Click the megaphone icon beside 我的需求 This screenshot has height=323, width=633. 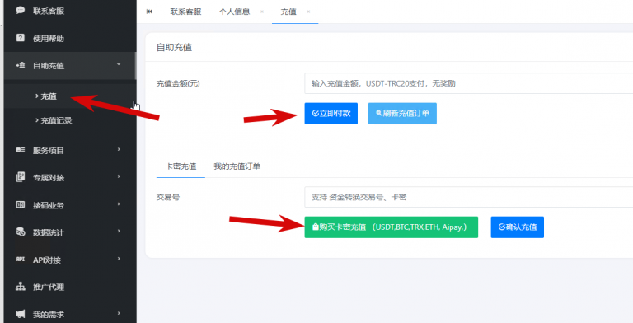click(x=20, y=314)
